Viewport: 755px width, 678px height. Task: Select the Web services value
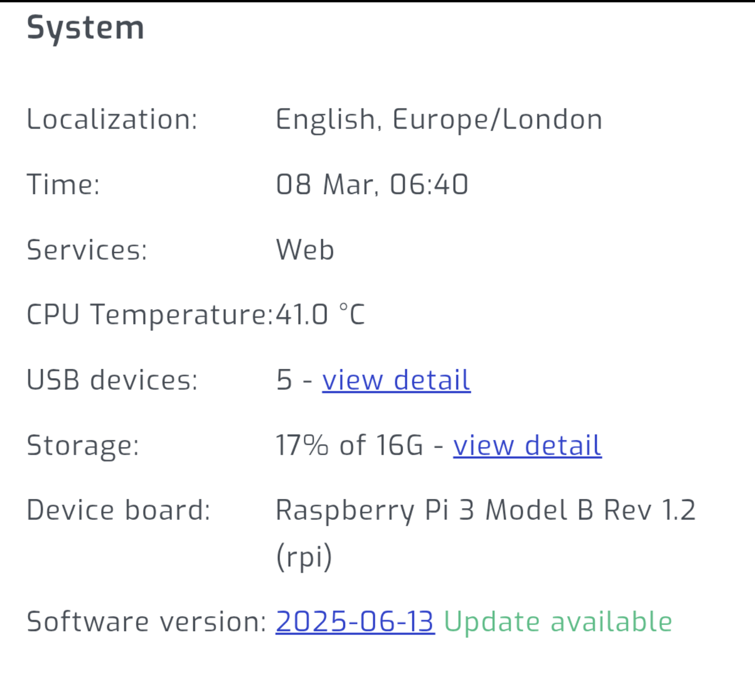(304, 250)
